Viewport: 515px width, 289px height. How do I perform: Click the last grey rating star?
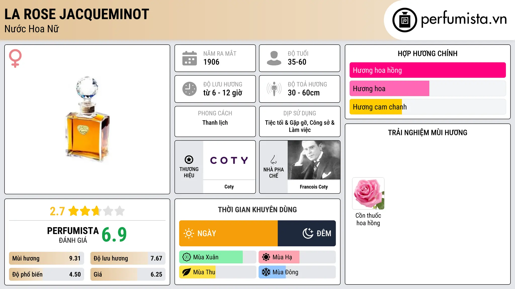(x=120, y=211)
